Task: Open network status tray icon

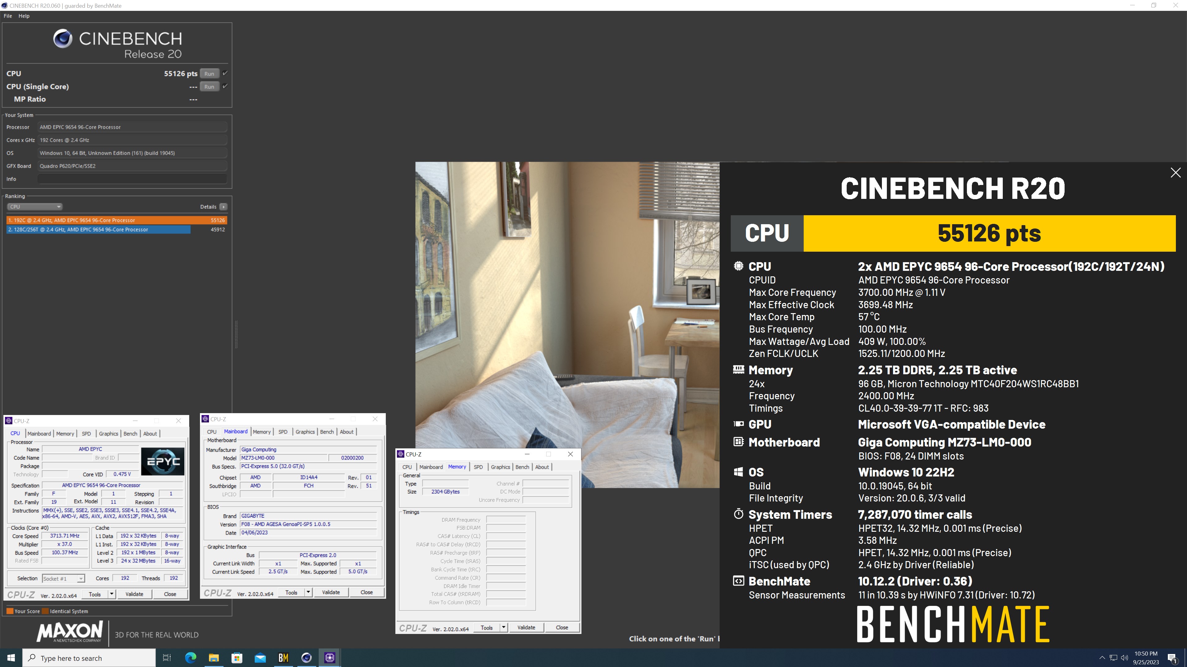Action: pyautogui.click(x=1113, y=658)
